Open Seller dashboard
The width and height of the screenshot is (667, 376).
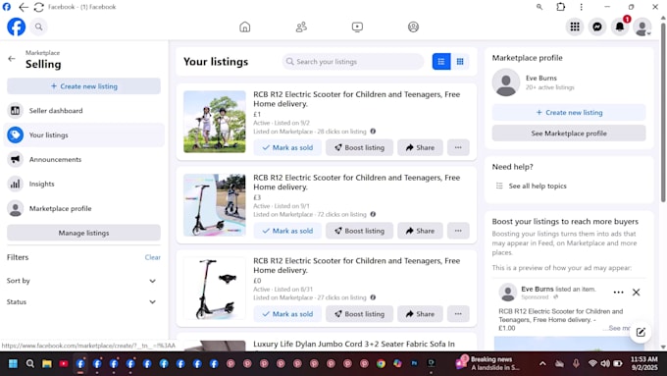click(83, 111)
